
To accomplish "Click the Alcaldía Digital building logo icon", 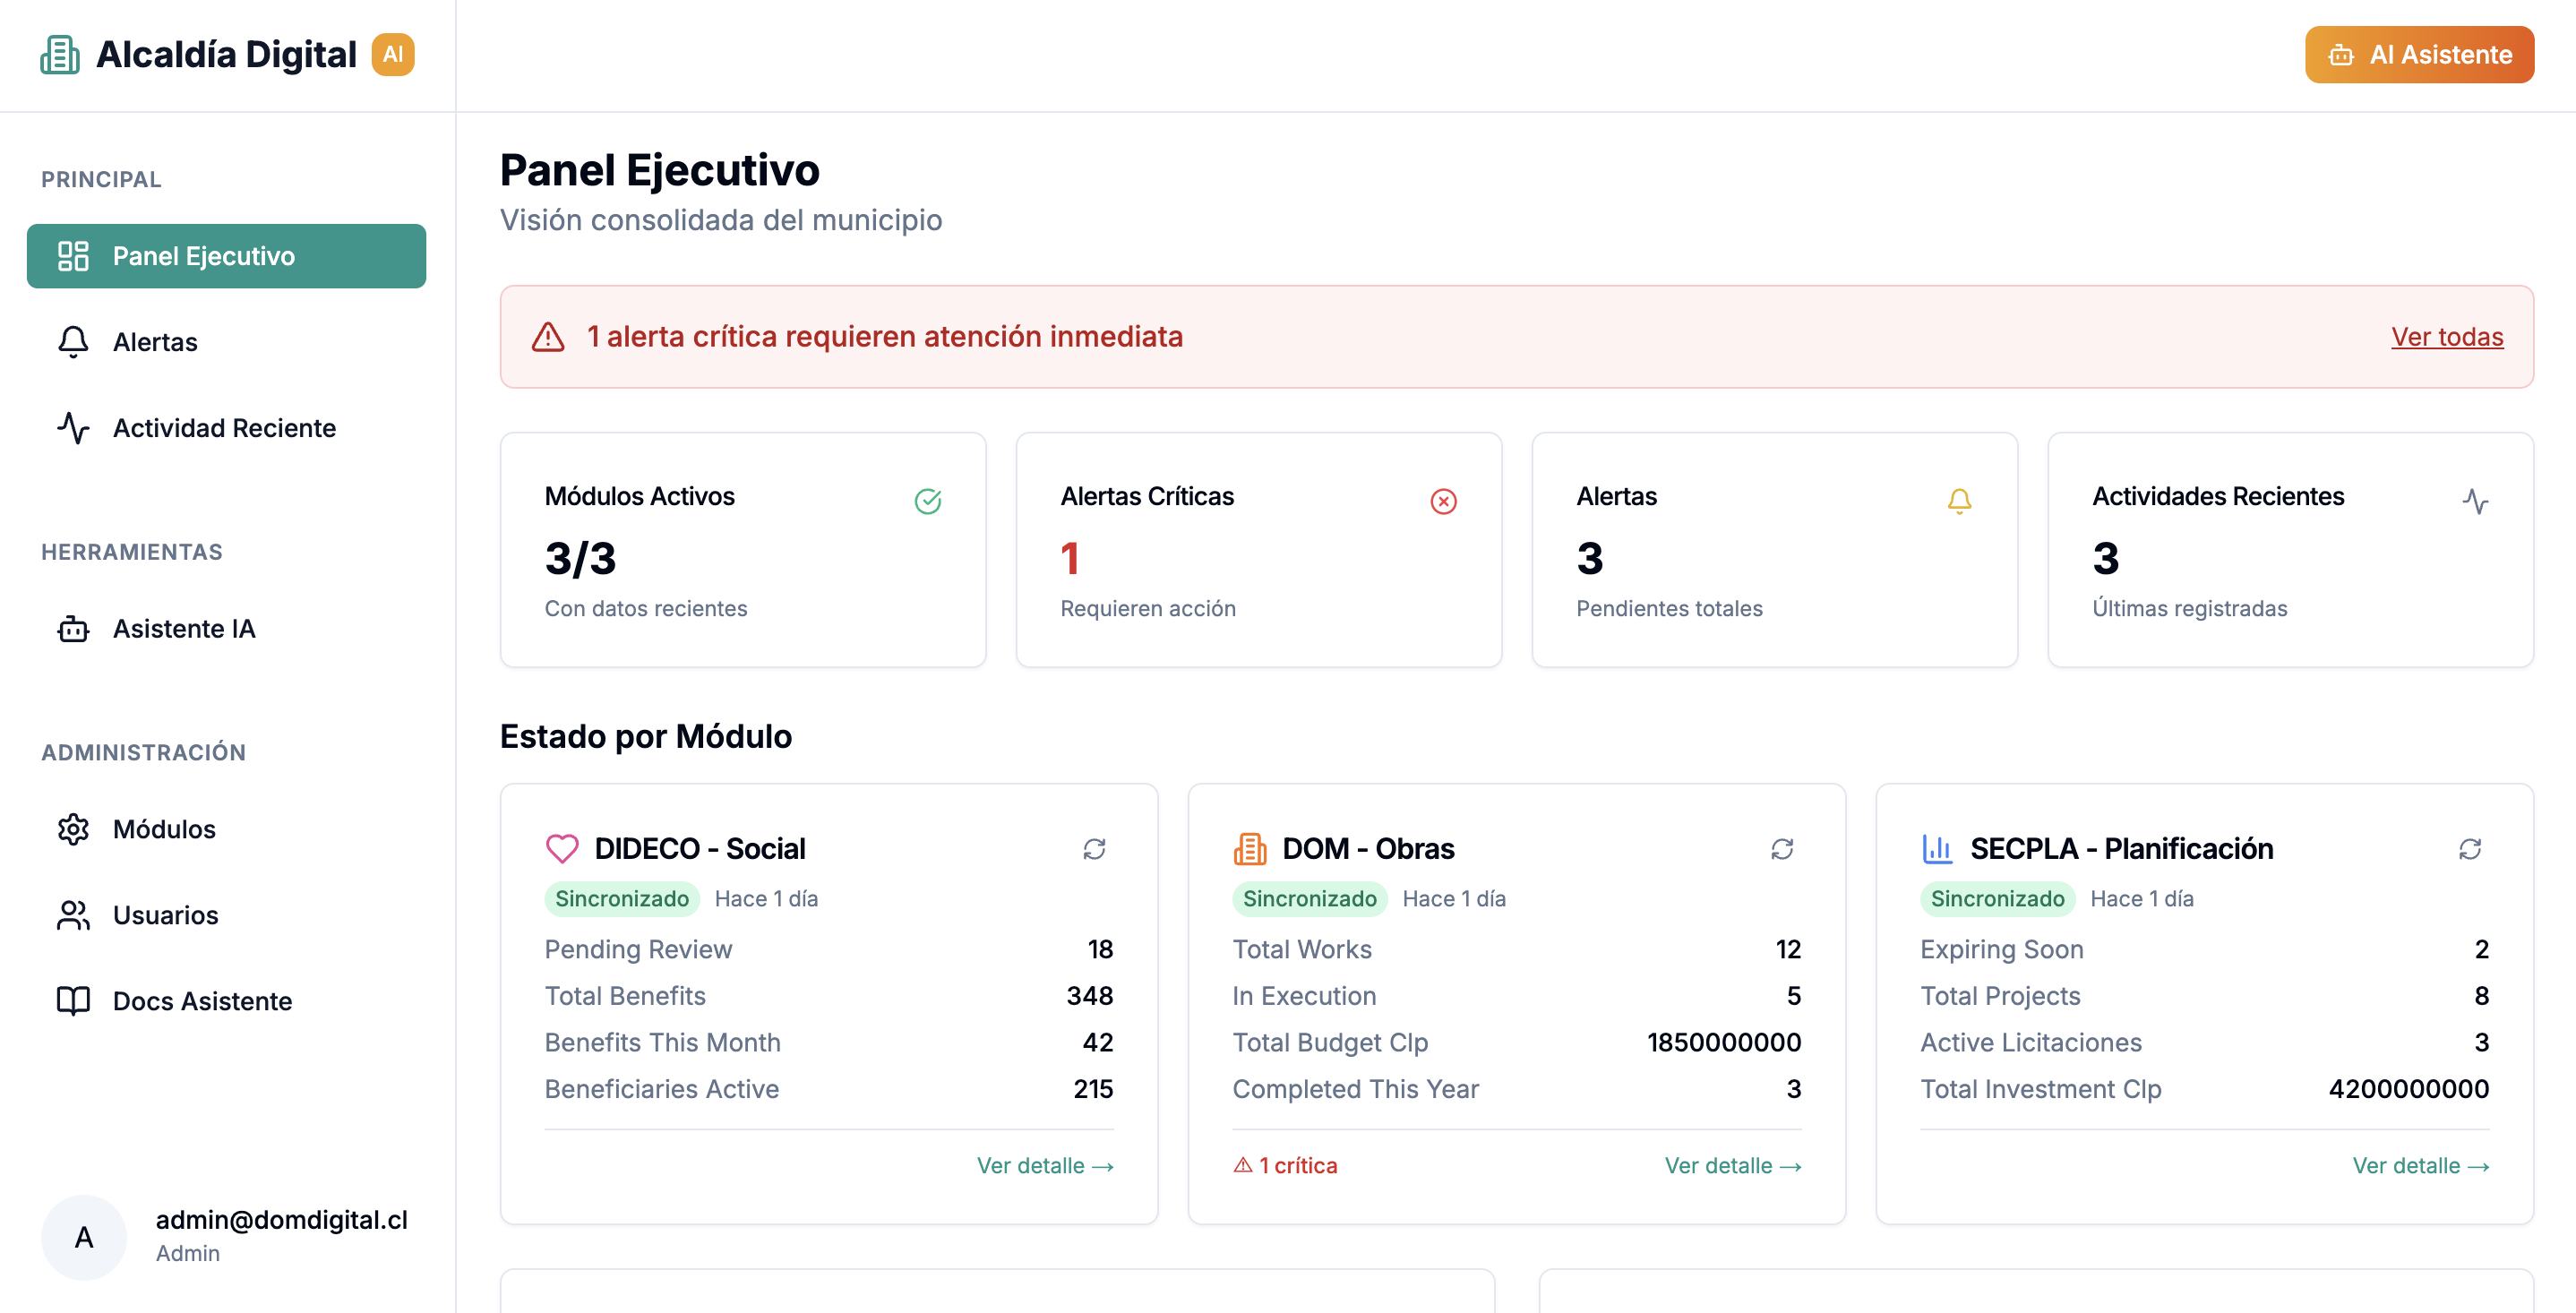I will pos(60,55).
